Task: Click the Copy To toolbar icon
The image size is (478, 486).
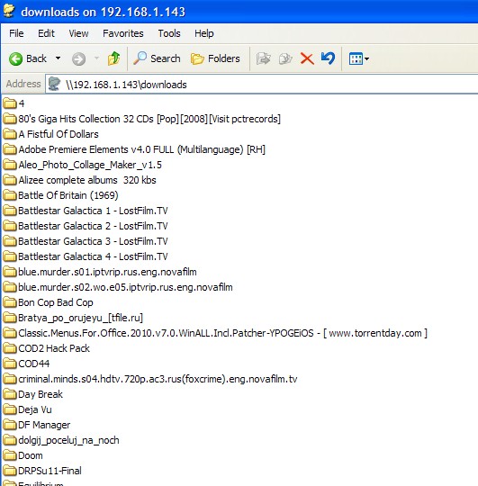Action: (x=285, y=58)
